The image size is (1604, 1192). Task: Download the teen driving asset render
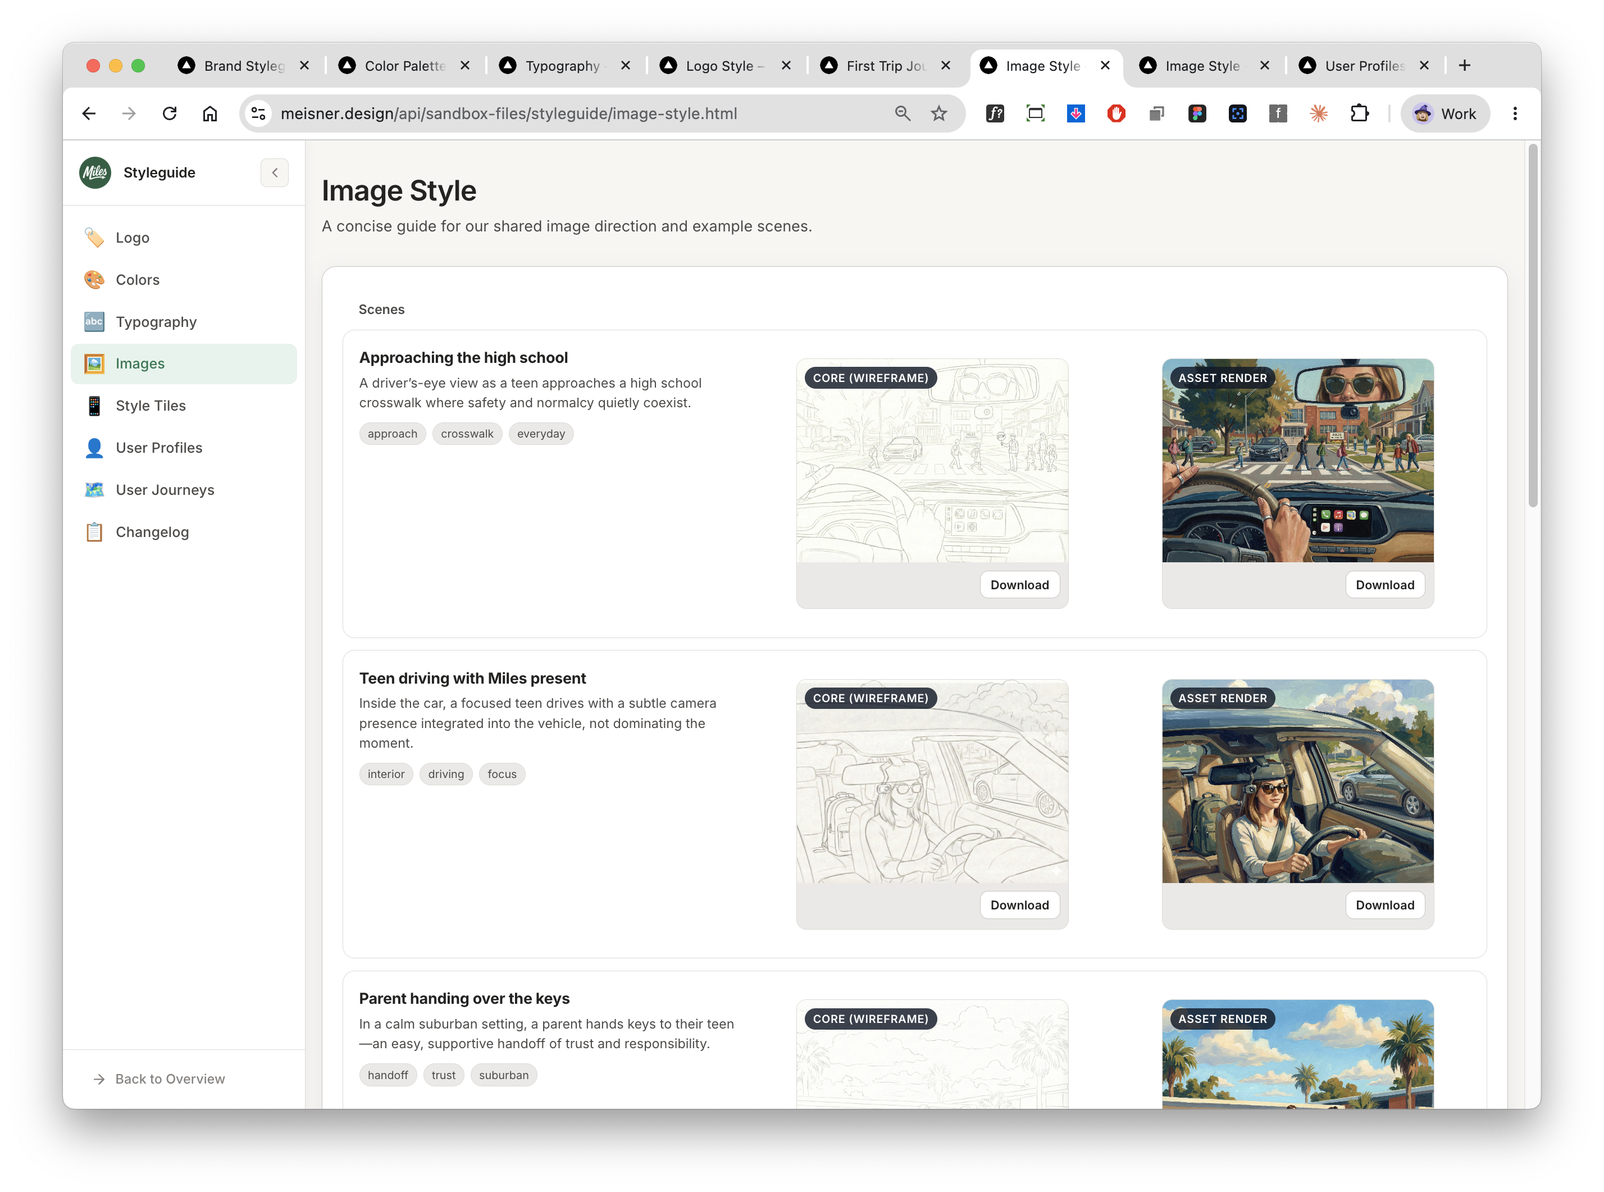[x=1385, y=905]
